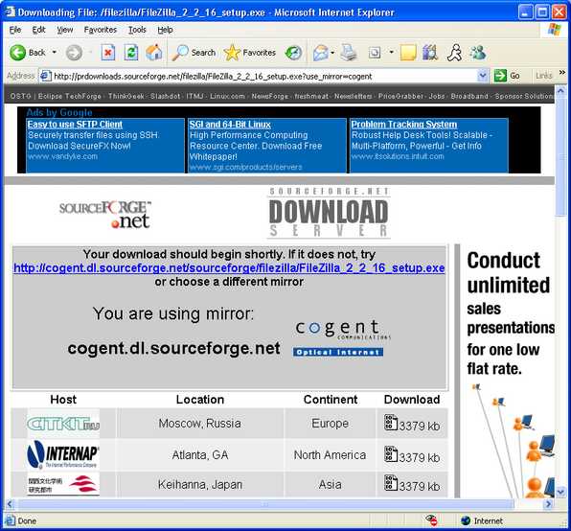Open the Edit menu
The image size is (571, 531).
38,30
